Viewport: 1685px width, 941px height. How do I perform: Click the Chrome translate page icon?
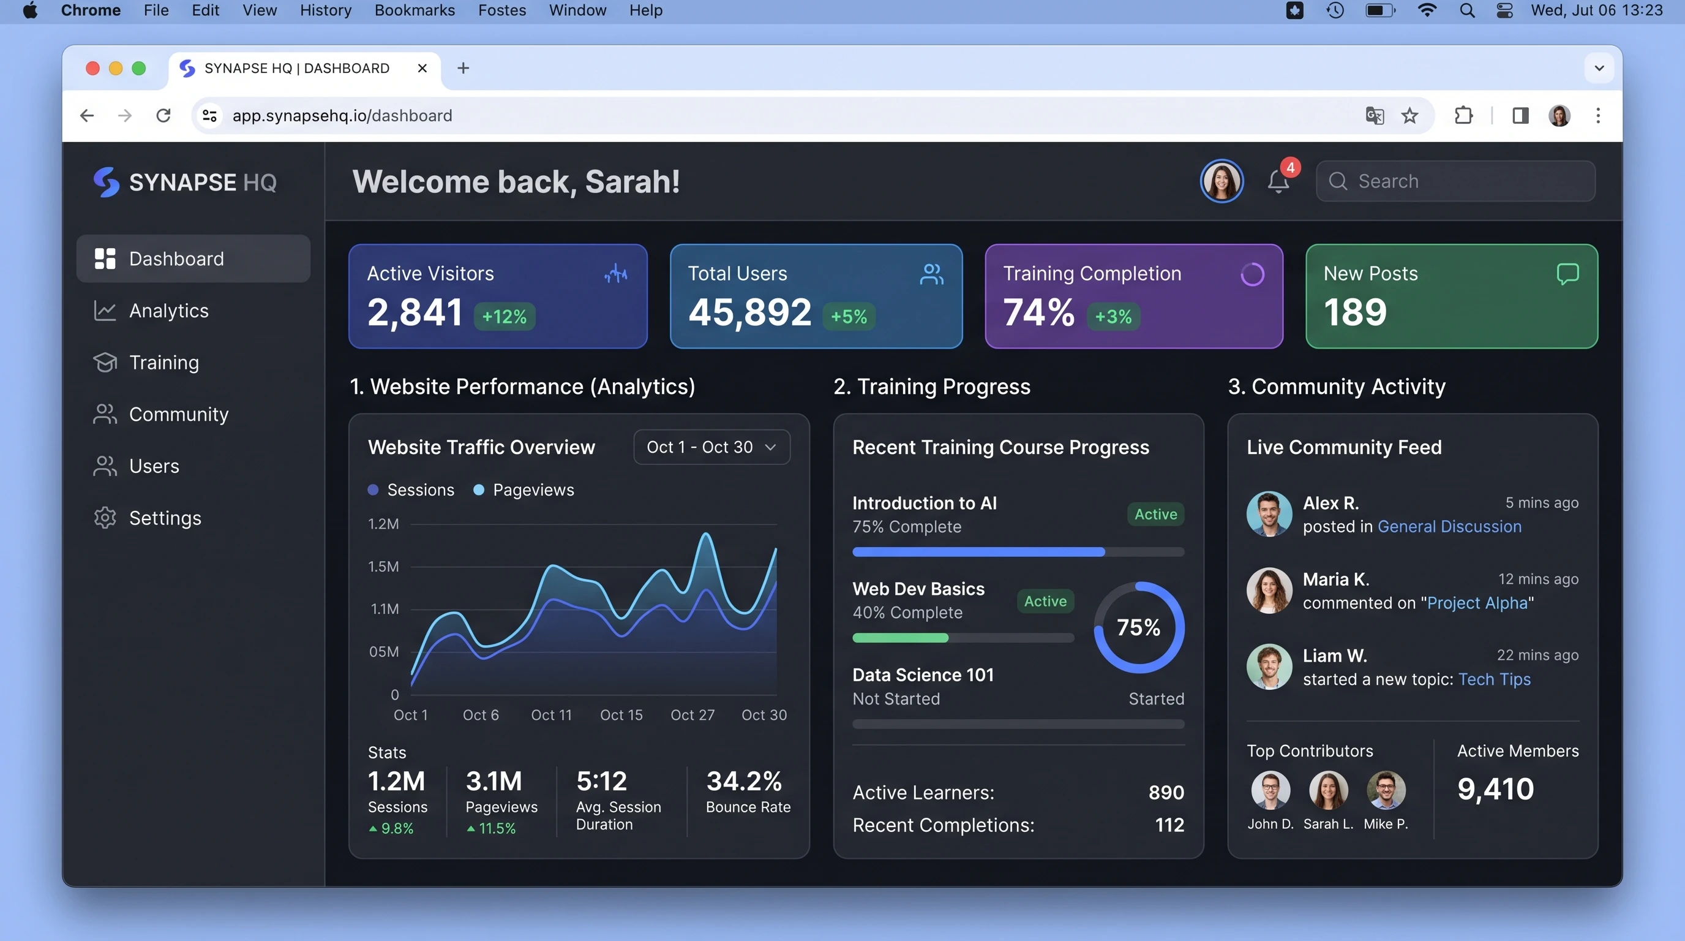pos(1375,116)
